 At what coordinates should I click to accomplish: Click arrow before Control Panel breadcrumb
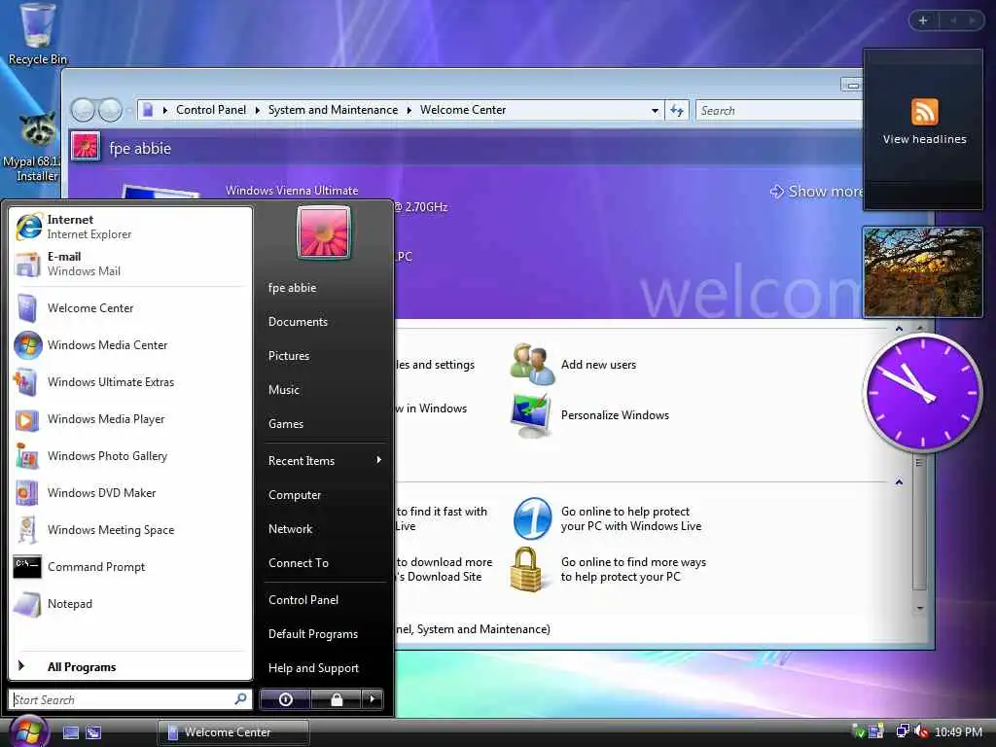click(x=165, y=111)
